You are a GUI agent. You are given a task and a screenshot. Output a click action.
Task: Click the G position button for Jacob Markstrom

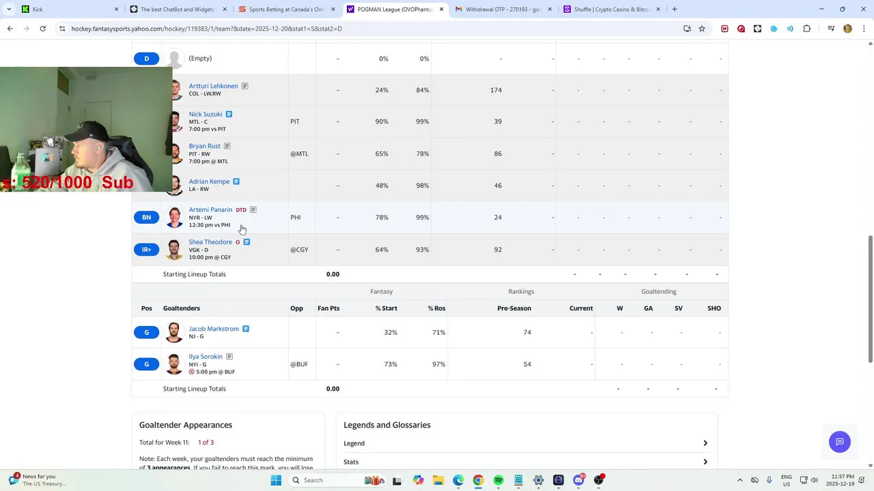pos(146,332)
